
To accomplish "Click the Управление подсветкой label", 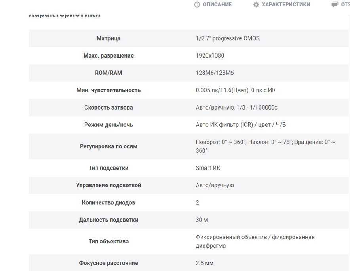I will [x=108, y=185].
